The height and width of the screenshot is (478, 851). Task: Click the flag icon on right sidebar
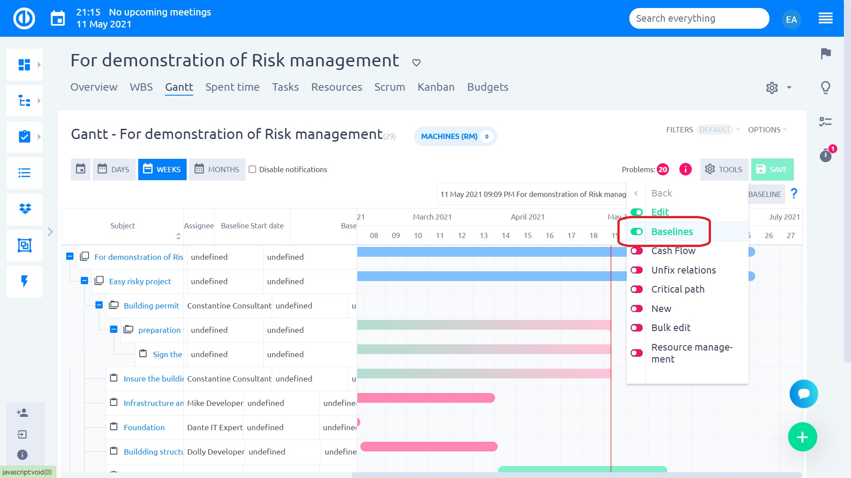(x=825, y=54)
